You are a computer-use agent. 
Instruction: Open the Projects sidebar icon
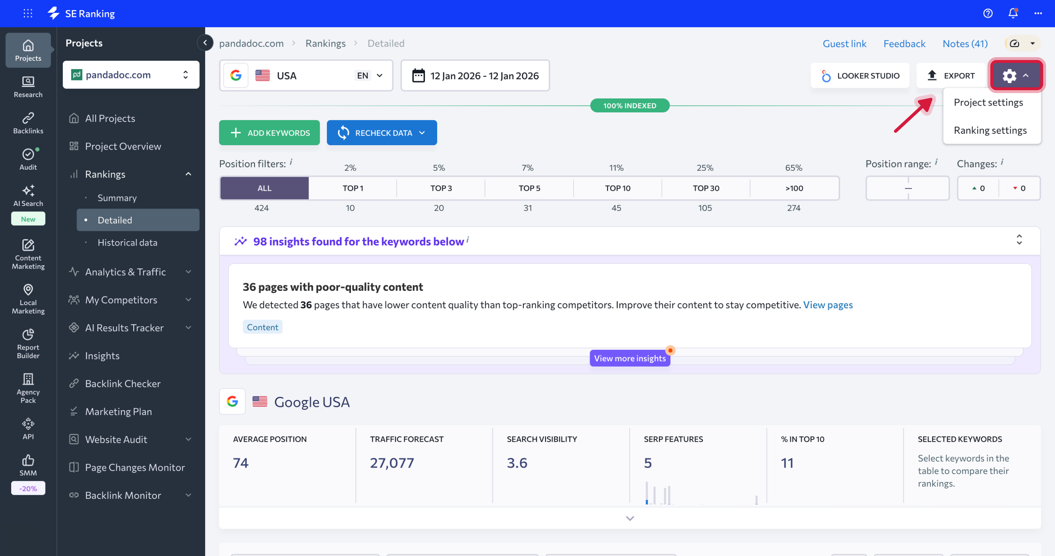[x=28, y=50]
